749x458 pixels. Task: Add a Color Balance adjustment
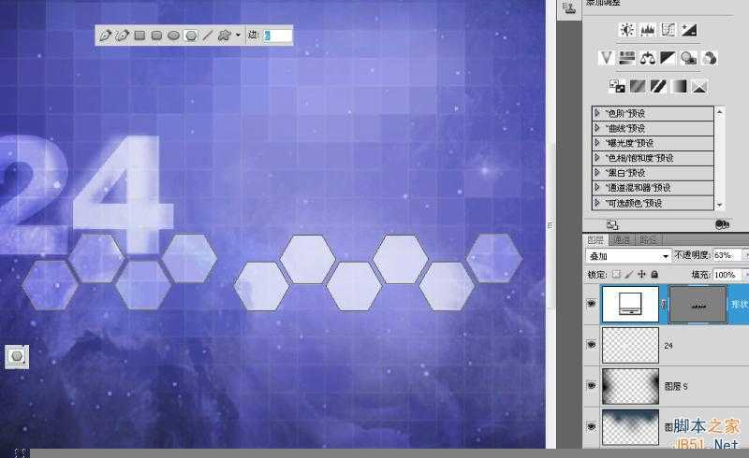click(x=648, y=58)
